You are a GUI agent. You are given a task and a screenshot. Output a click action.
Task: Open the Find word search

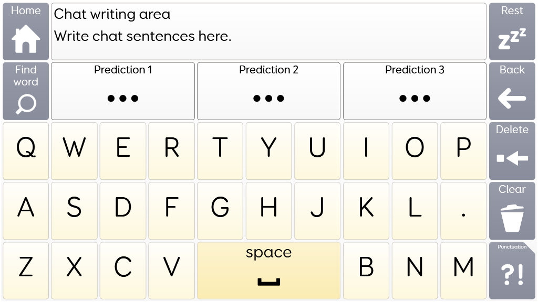tap(26, 91)
